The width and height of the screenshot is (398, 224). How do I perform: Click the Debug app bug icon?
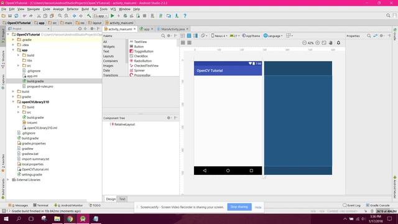(x=125, y=16)
